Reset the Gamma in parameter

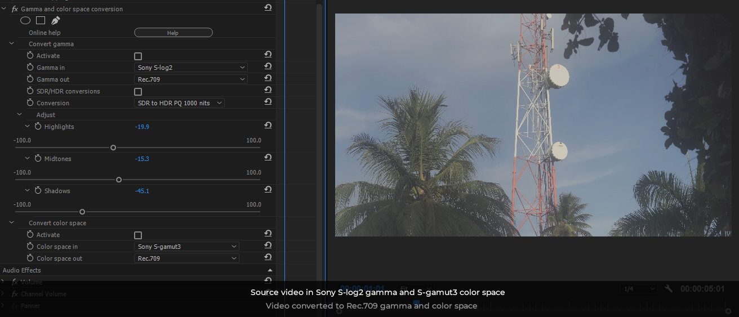pos(268,67)
